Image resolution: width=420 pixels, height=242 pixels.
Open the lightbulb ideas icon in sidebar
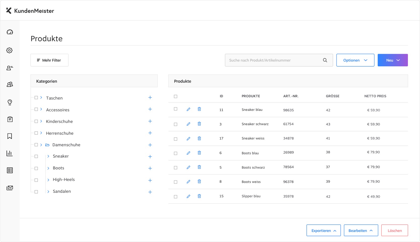coord(10,102)
